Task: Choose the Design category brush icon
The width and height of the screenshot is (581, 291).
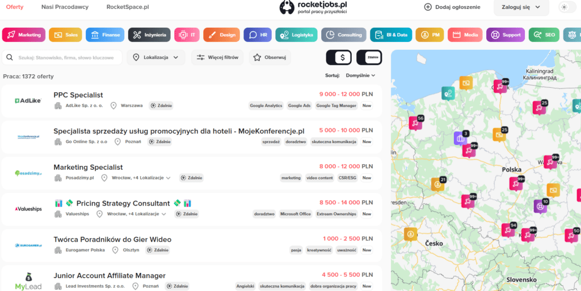Action: point(212,35)
